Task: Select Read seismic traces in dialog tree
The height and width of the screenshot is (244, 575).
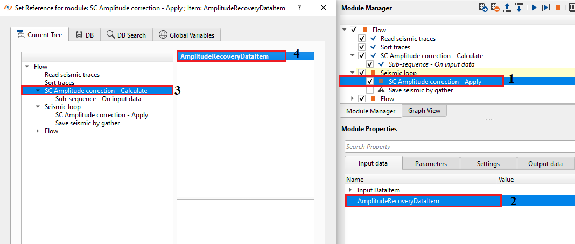Action: [72, 75]
